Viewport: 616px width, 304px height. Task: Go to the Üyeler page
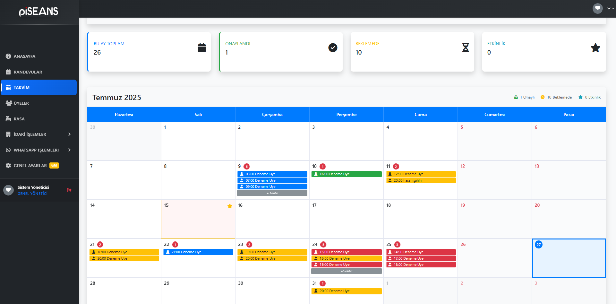pos(21,103)
